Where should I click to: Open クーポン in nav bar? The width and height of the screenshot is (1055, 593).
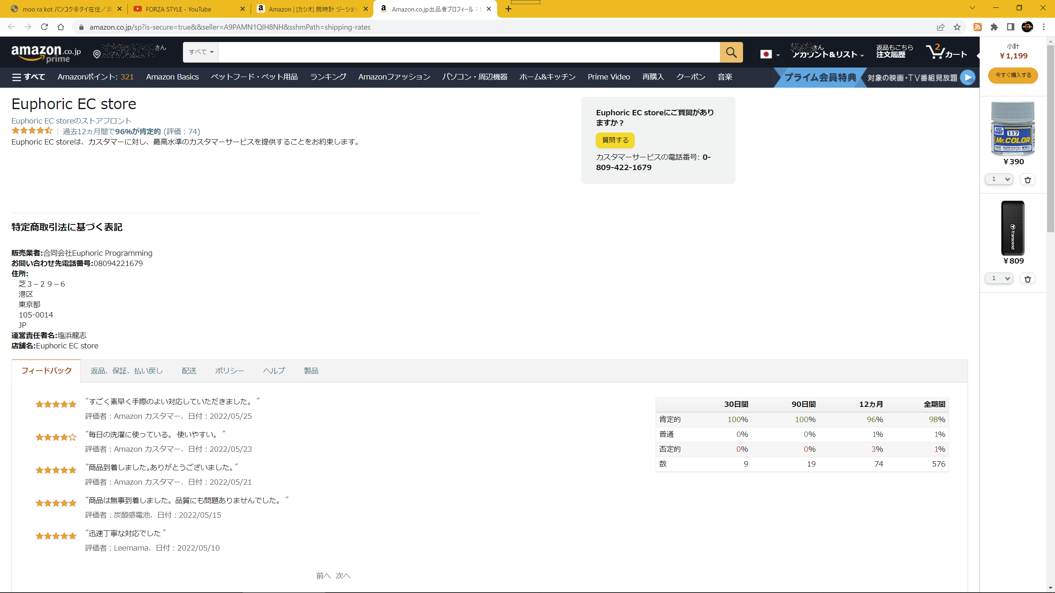(691, 77)
